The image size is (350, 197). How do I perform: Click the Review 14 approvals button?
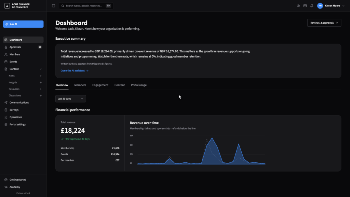pos(324,23)
